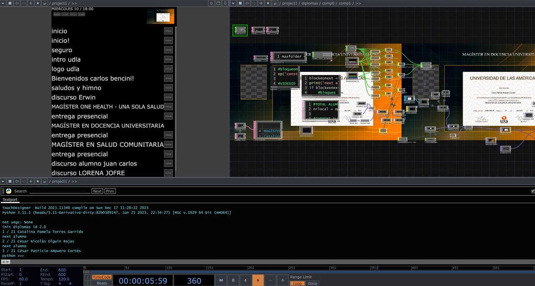Screen dimensions: 535x286
Task: Switch timeline display to Beats
Action: (102, 283)
